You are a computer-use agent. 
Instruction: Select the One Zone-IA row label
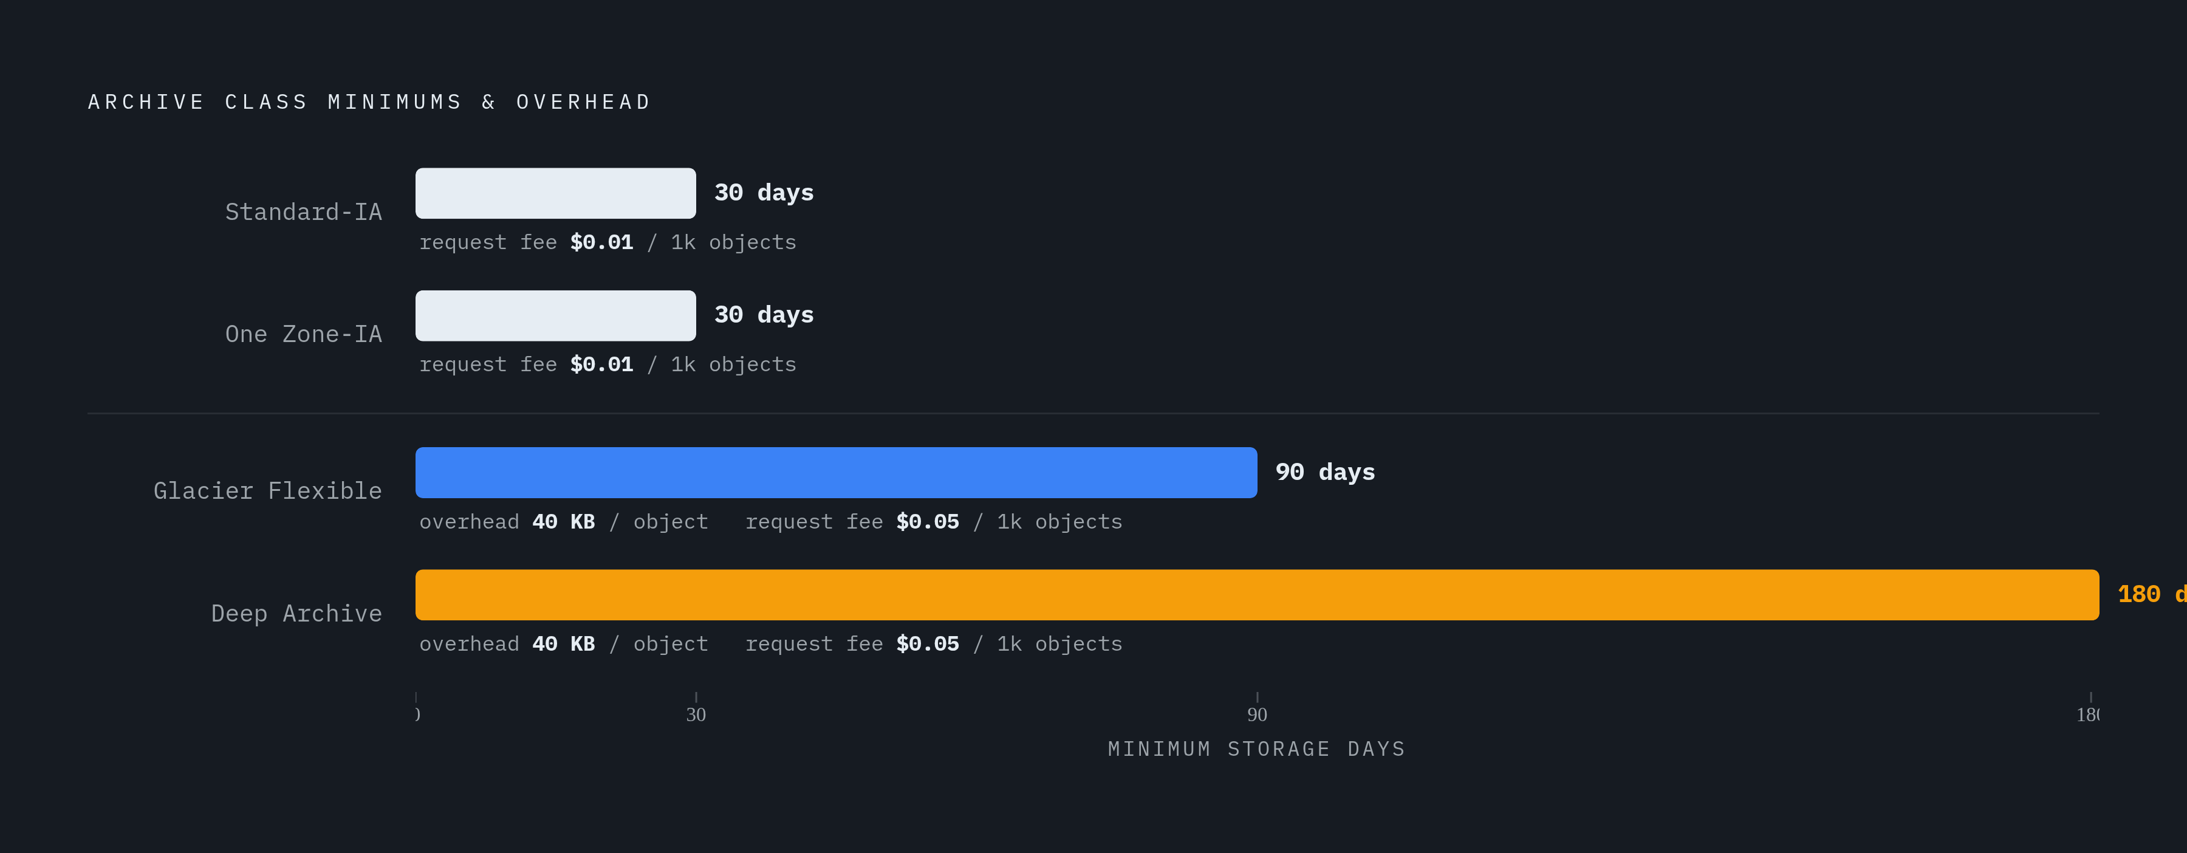[303, 334]
